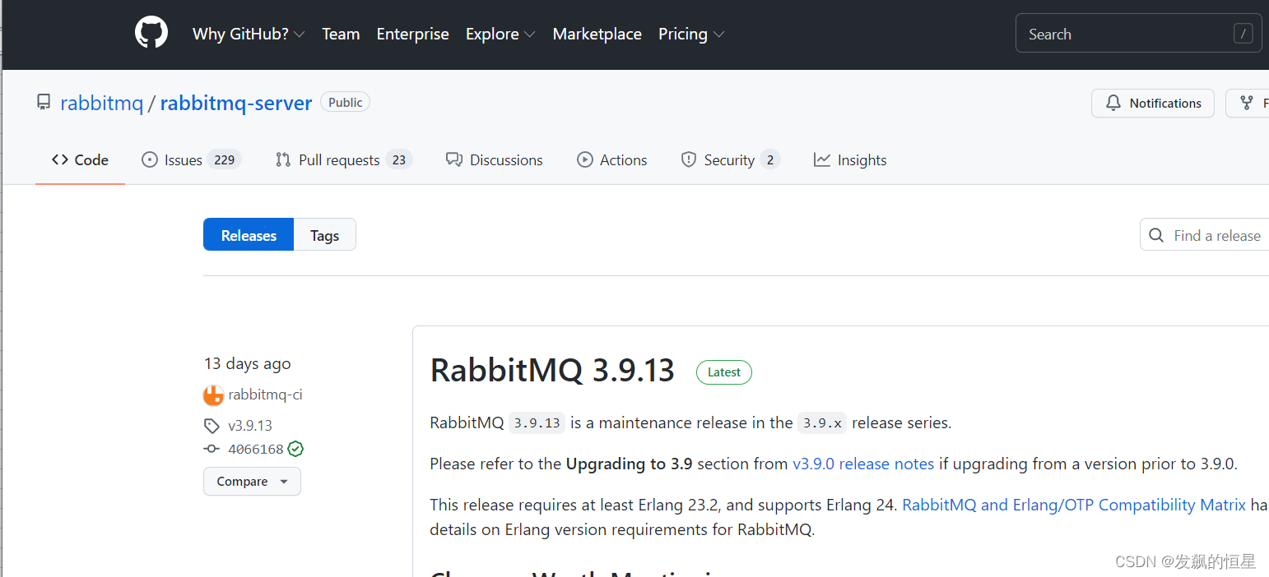Screen dimensions: 1269x577
Task: Click the Security count badge 2
Action: pos(770,160)
